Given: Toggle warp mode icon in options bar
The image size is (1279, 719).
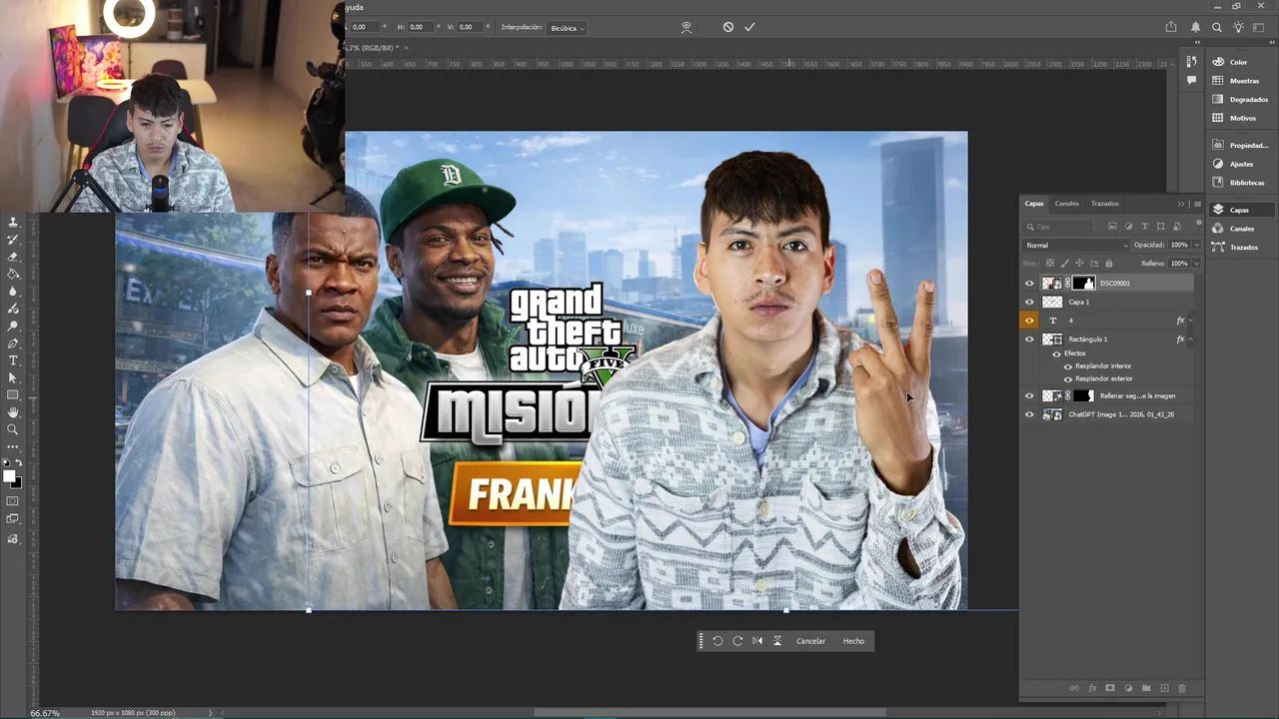Looking at the screenshot, I should [685, 28].
